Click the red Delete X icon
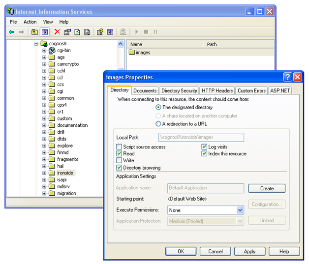 (58, 32)
